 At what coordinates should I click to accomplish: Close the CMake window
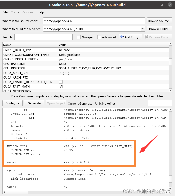click(x=170, y=5)
